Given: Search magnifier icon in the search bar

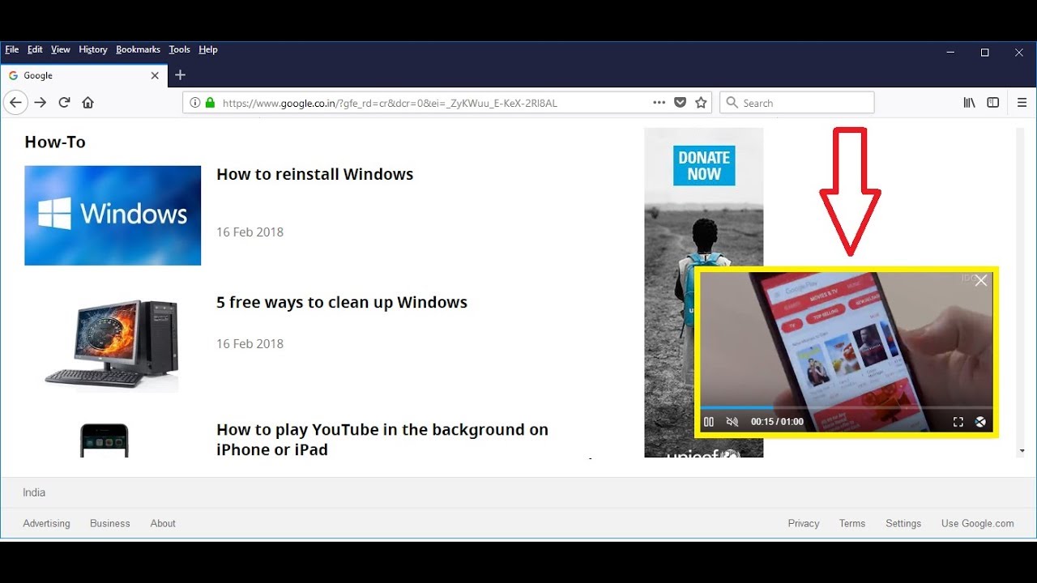Looking at the screenshot, I should (732, 103).
